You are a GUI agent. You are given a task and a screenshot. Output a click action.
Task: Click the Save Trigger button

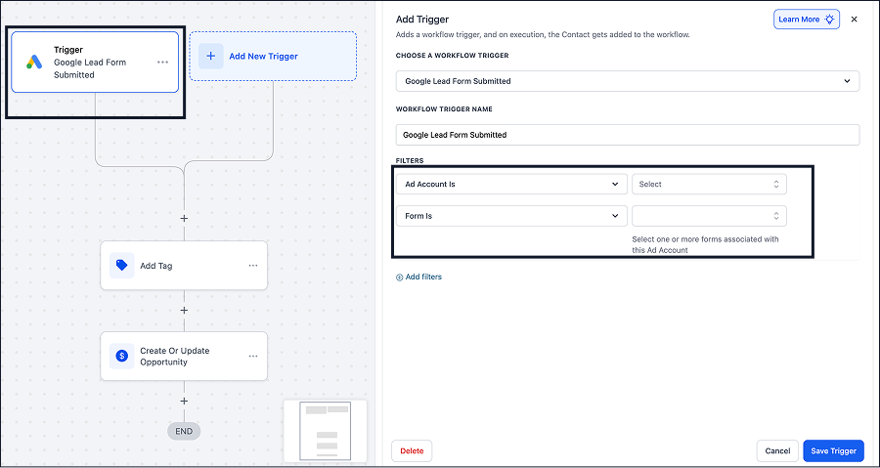[x=833, y=450]
